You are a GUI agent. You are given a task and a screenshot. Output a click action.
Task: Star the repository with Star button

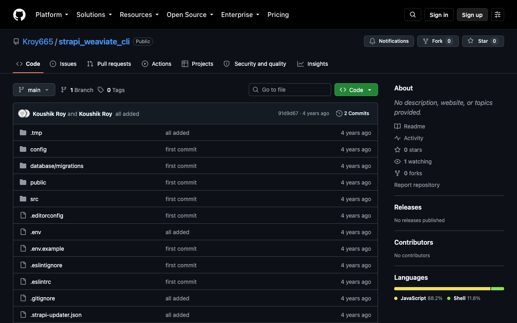(483, 41)
